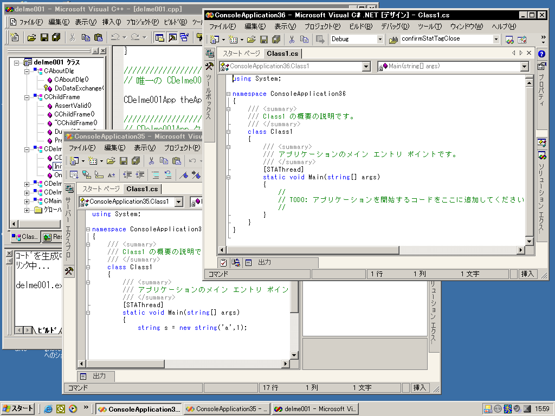Click the Save All icon on the toolbar
Viewport: 555px width, 416px height.
pos(276,40)
